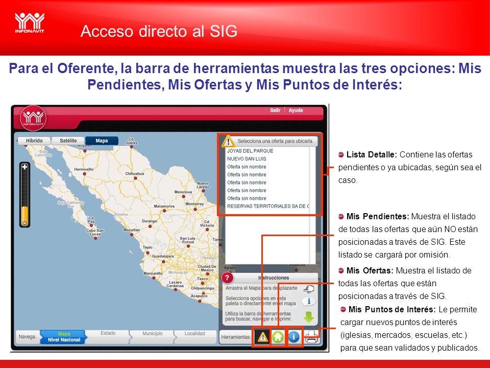Viewport: 490px width, 368px height.
Task: Click the 'Selecciona una oferta para ubicarla' header
Action: click(x=275, y=141)
